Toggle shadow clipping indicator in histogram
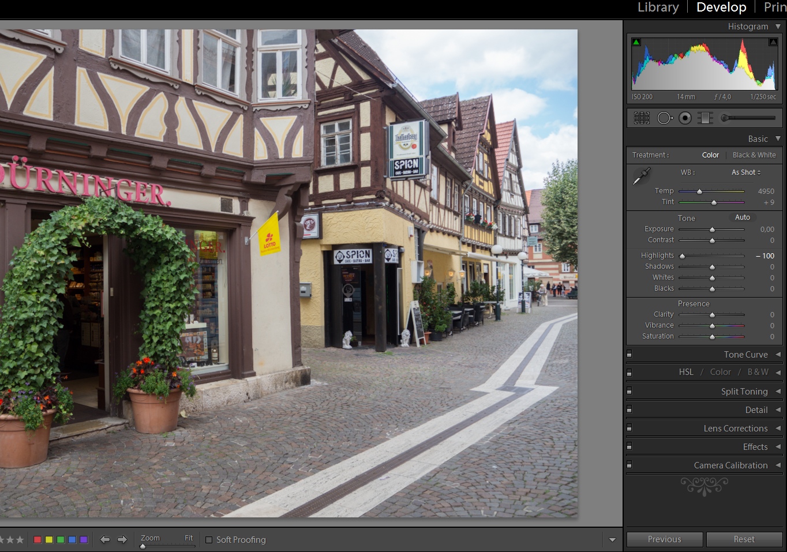Image resolution: width=787 pixels, height=552 pixels. (636, 42)
